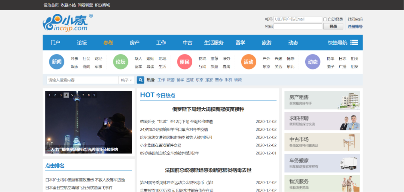Switch slideshow to slide 3

[61, 95]
